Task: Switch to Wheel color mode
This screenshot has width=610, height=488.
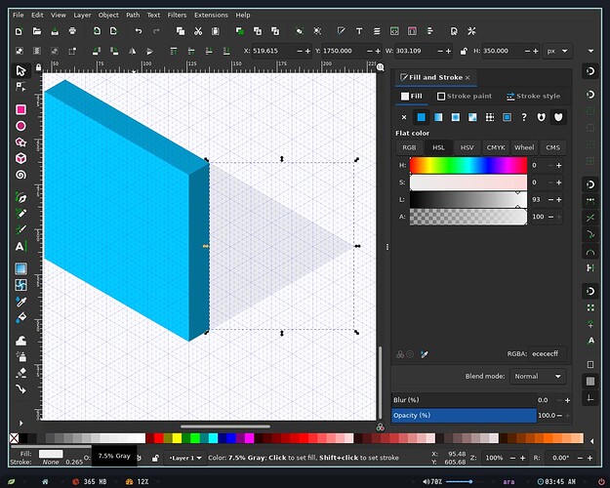Action: [x=524, y=147]
